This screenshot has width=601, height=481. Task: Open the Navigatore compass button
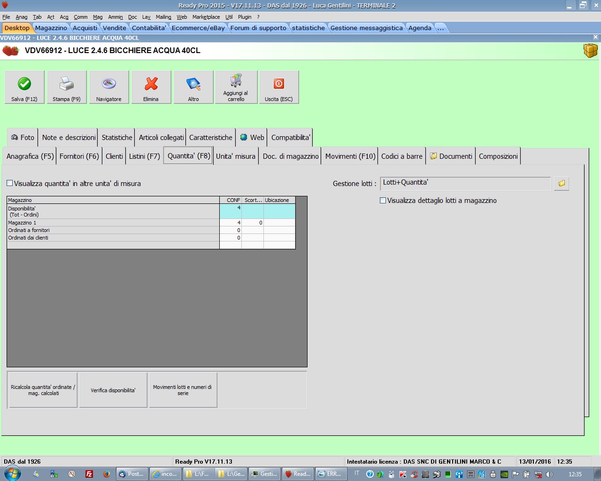(109, 87)
